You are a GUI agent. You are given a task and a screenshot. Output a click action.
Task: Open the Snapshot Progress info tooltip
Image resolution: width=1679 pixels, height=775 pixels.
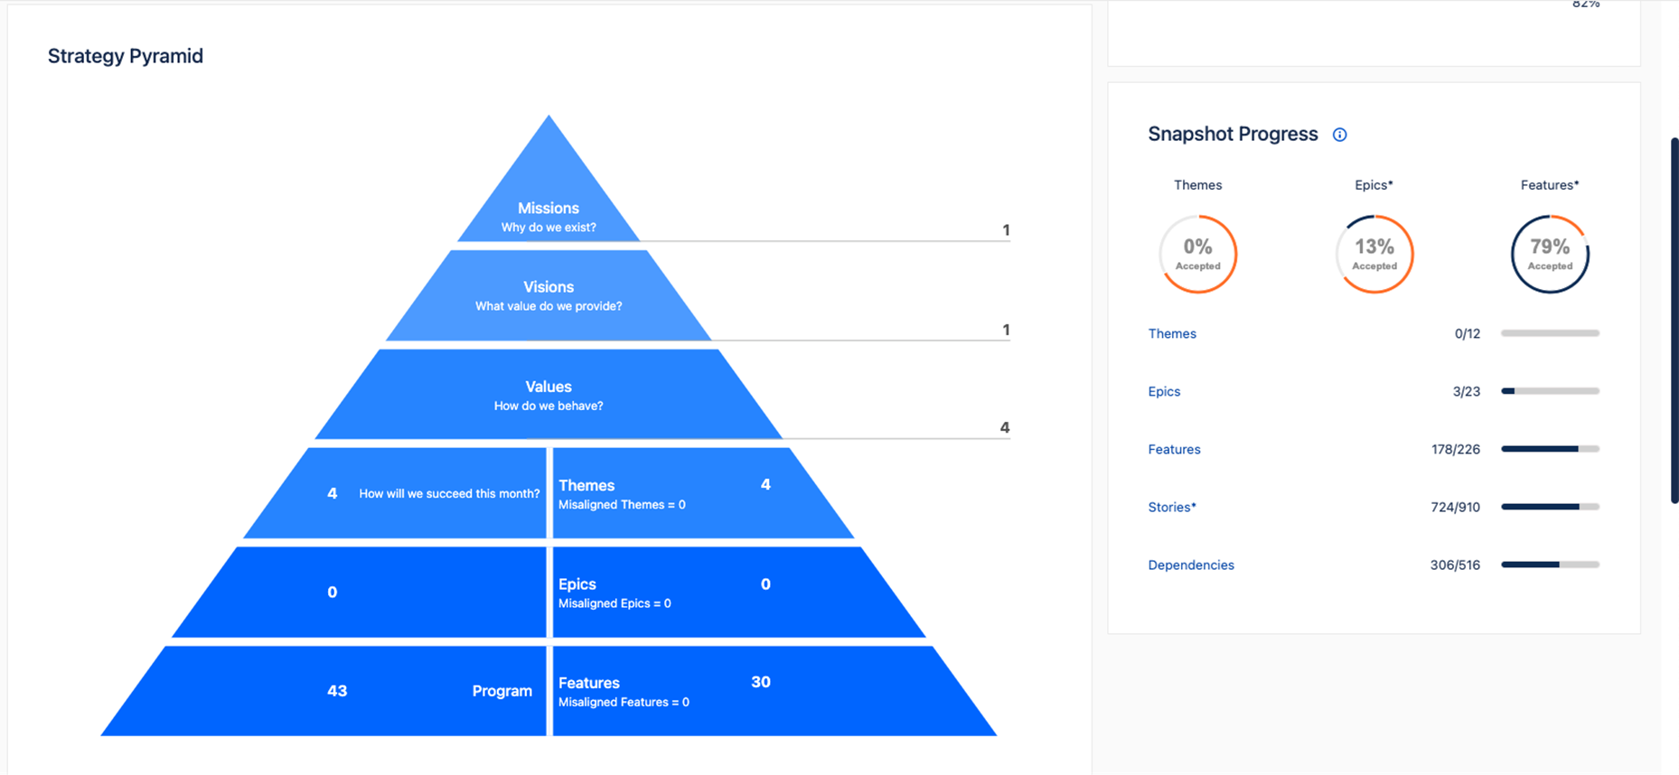1339,134
